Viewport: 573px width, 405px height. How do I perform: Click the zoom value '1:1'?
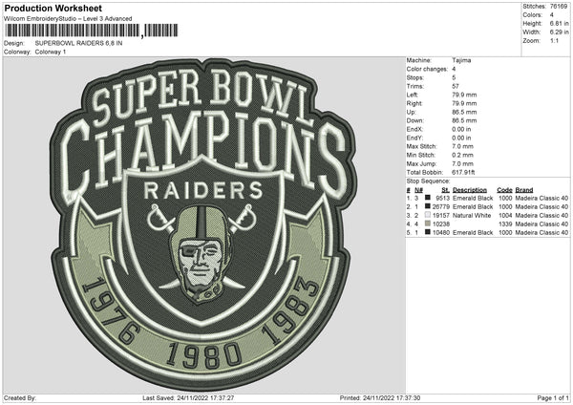[x=554, y=40]
